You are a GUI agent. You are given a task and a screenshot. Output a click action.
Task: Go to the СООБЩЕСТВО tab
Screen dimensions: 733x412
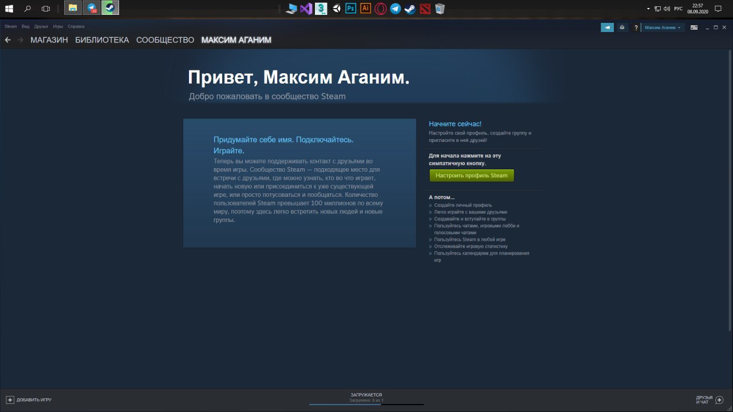click(165, 40)
